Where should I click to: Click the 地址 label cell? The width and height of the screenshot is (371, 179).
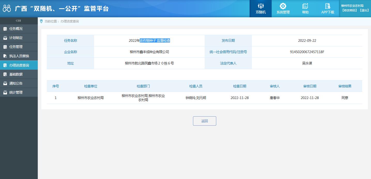click(71, 63)
